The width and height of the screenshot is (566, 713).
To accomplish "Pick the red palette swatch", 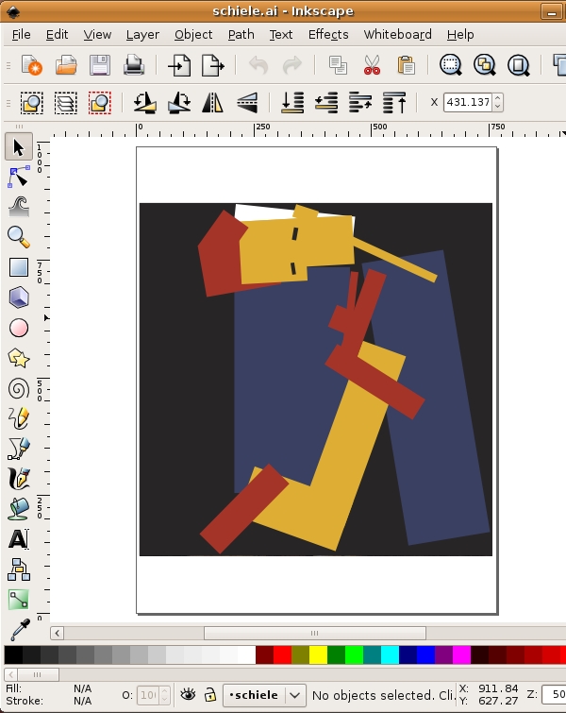I will coord(282,654).
